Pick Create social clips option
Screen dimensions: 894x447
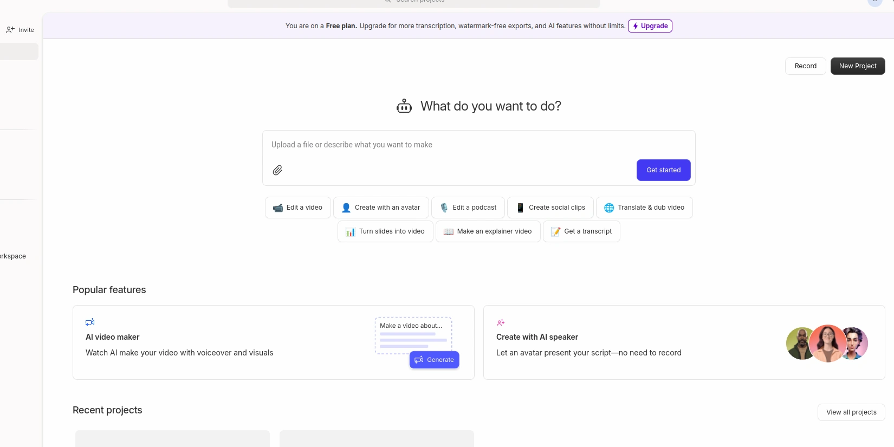550,208
